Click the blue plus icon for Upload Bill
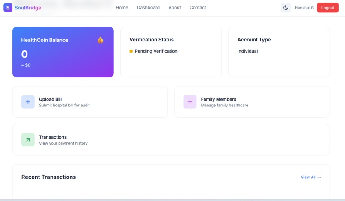345x201 pixels. 28,102
